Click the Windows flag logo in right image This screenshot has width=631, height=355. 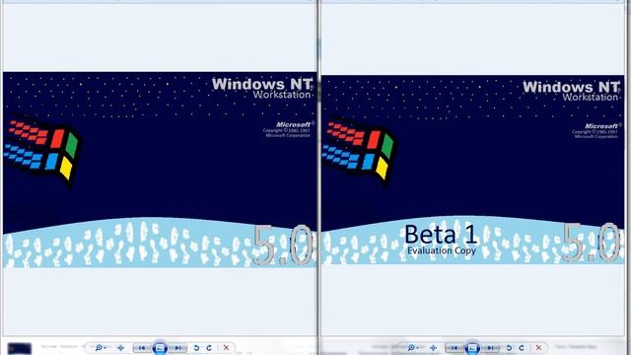[x=359, y=150]
